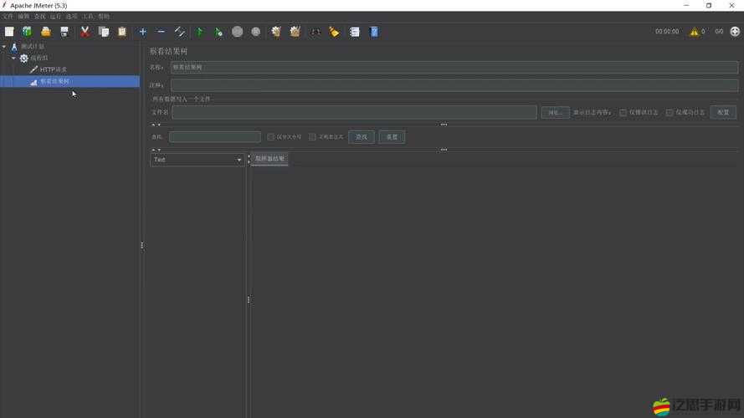Image resolution: width=744 pixels, height=418 pixels.
Task: Save the test plan via disk icon
Action: click(x=64, y=32)
